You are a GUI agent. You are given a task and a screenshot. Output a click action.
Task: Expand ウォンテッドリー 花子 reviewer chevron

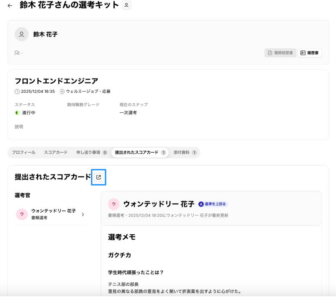point(83,214)
